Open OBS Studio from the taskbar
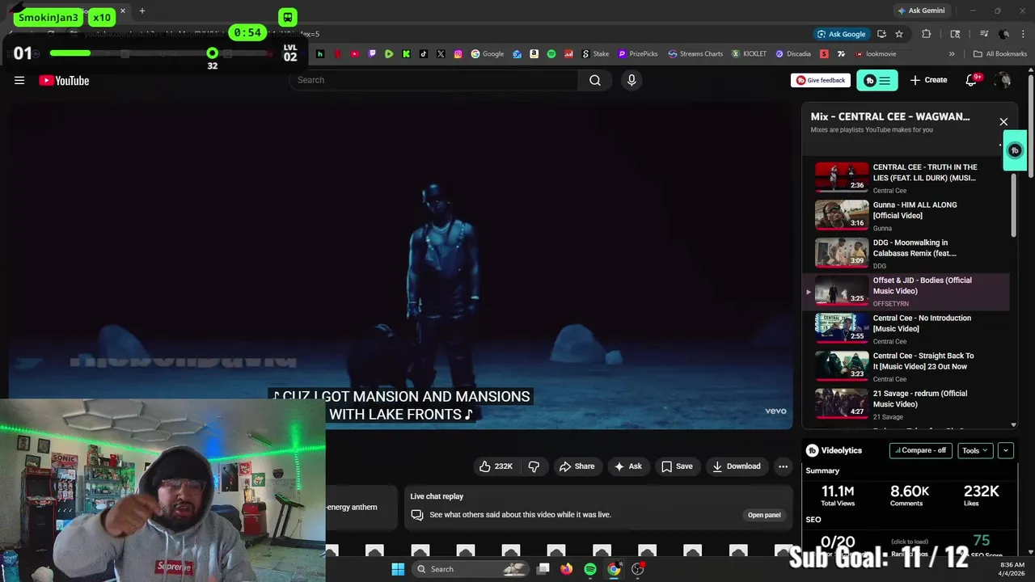The height and width of the screenshot is (582, 1035). click(638, 569)
